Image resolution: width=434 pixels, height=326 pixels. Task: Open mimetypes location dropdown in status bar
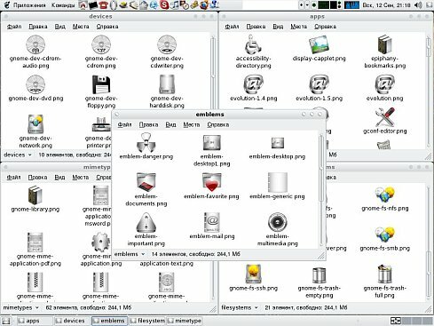click(x=21, y=307)
